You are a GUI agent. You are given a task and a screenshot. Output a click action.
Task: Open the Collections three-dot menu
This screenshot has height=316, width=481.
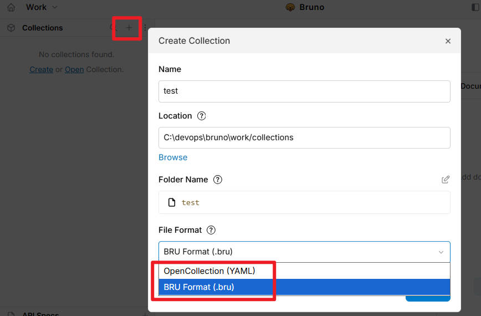click(x=145, y=28)
